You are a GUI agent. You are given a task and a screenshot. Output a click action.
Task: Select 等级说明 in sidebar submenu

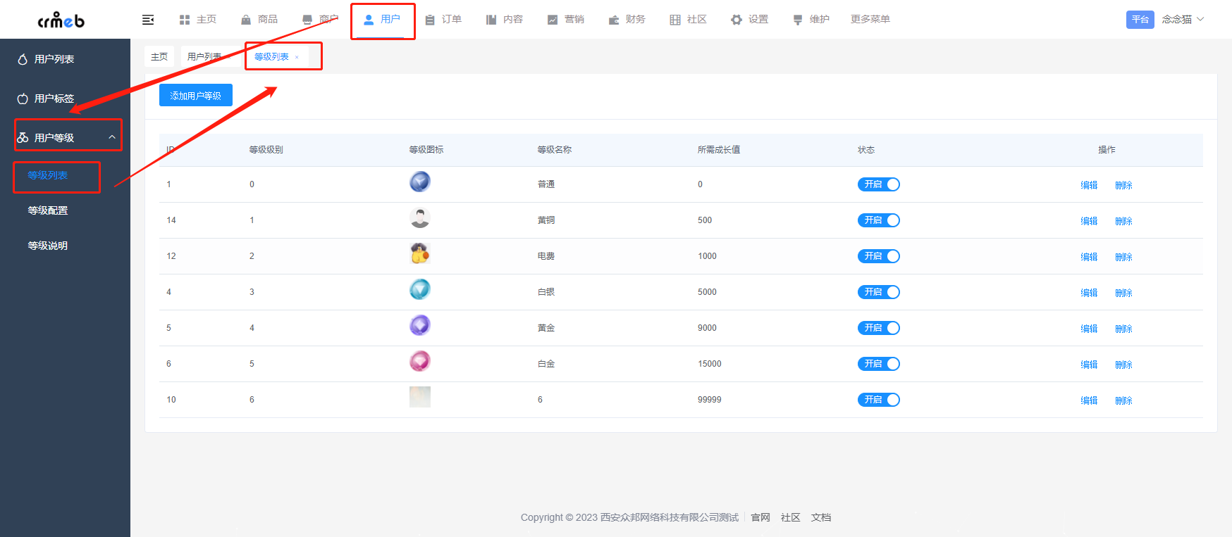(x=48, y=246)
